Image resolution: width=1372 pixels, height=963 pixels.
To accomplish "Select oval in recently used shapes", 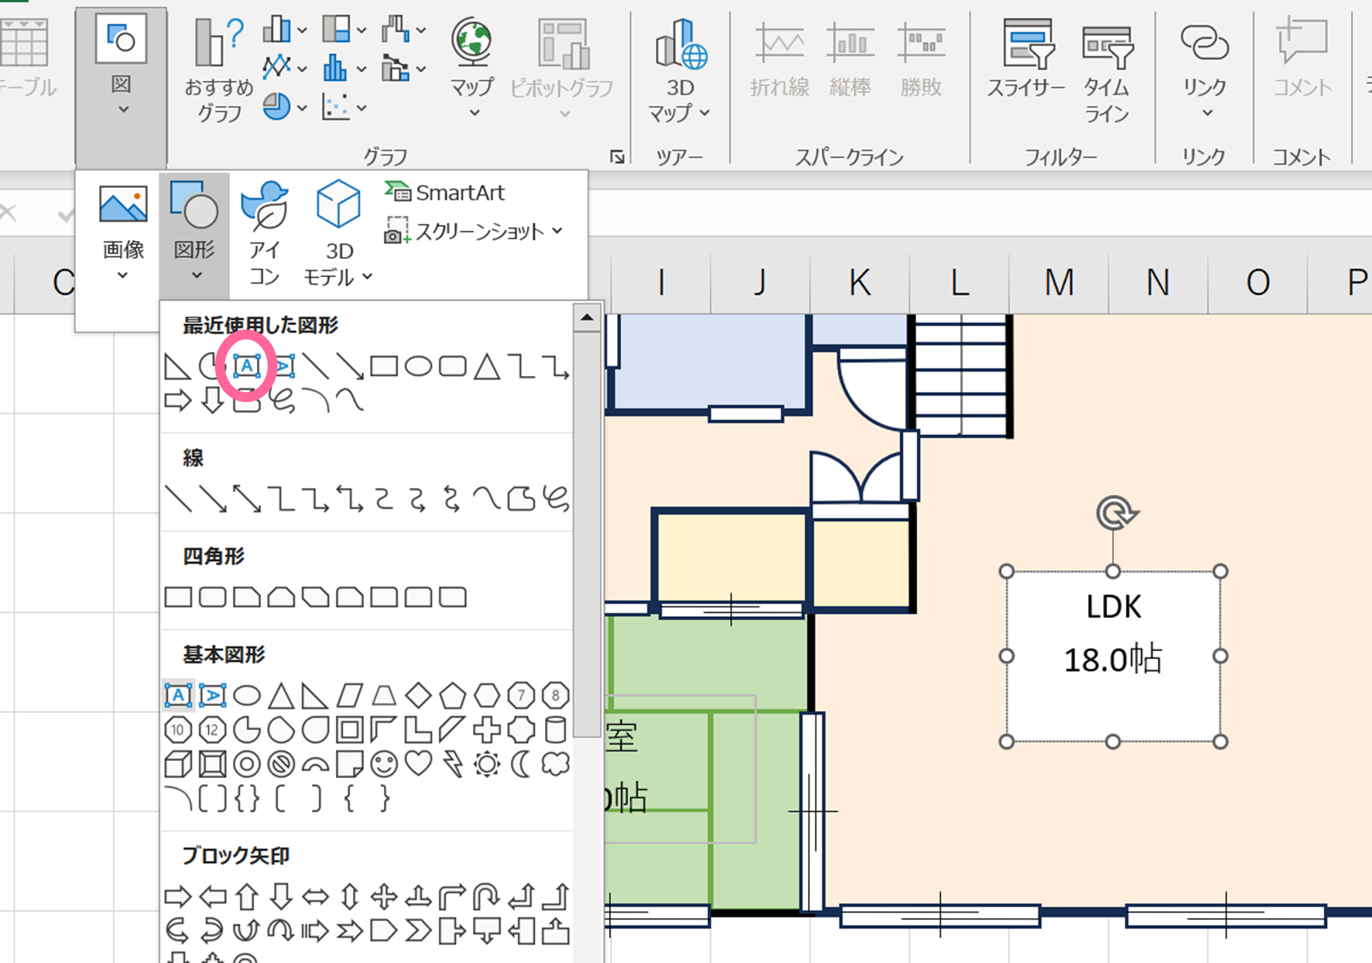I will click(418, 367).
